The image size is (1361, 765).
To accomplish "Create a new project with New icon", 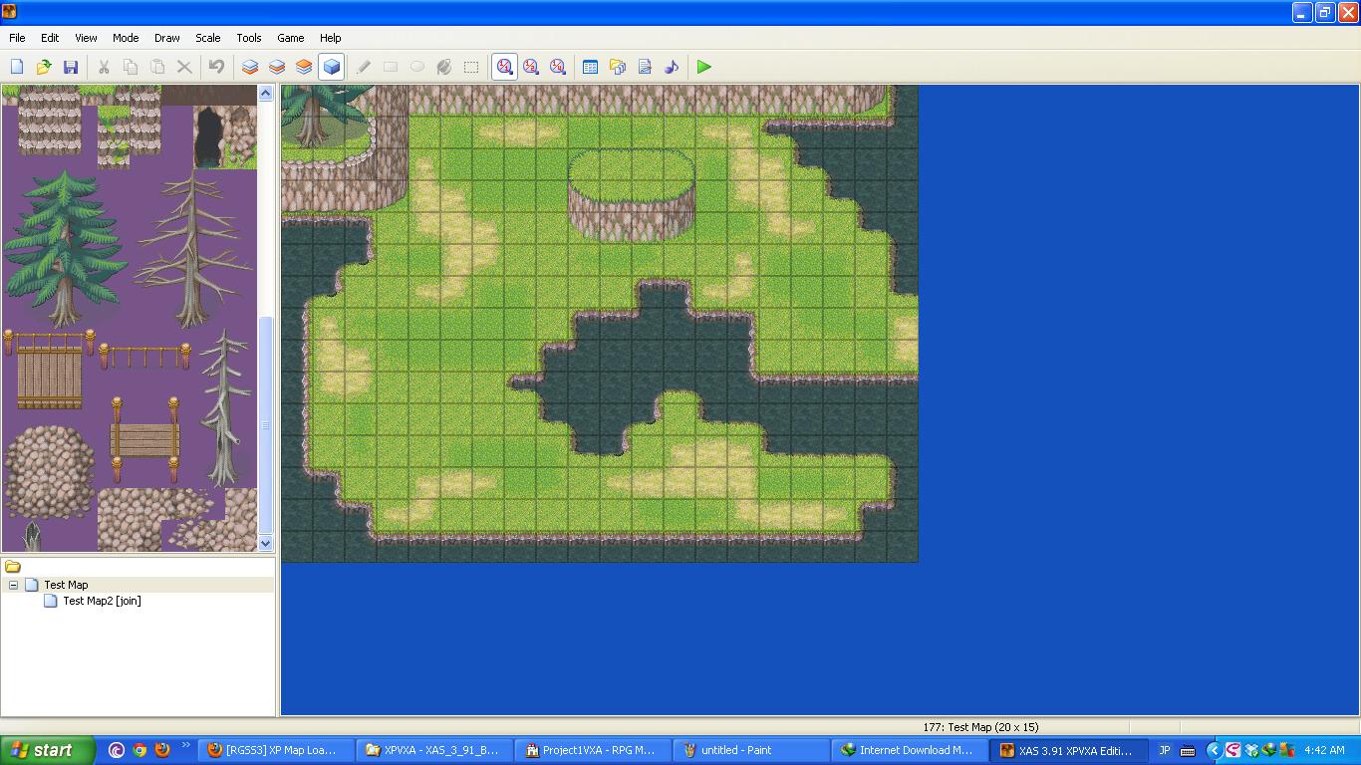I will click(17, 67).
